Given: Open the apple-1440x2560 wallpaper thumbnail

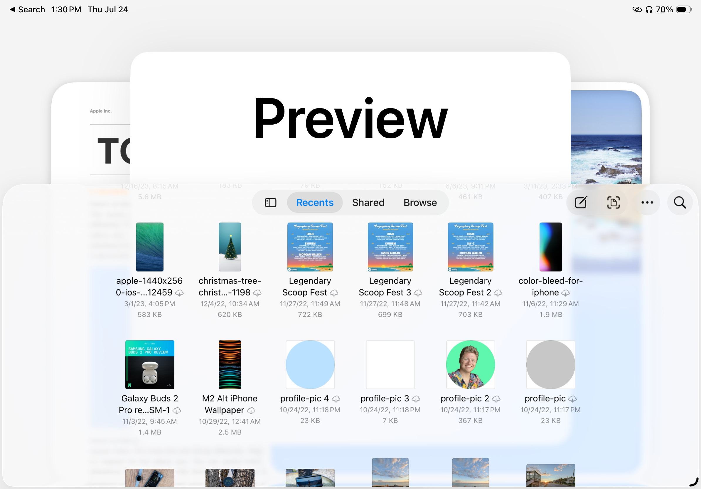Looking at the screenshot, I should (150, 247).
